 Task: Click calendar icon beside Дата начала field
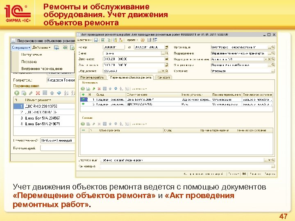click(166, 59)
